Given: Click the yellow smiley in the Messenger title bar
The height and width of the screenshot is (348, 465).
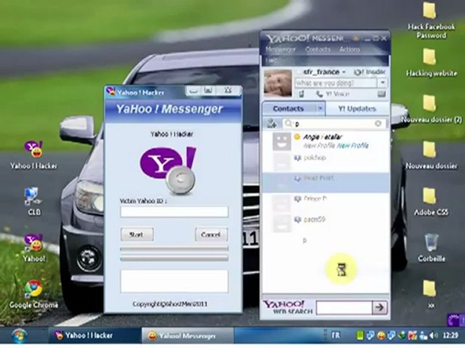Looking at the screenshot, I should click(x=356, y=39).
